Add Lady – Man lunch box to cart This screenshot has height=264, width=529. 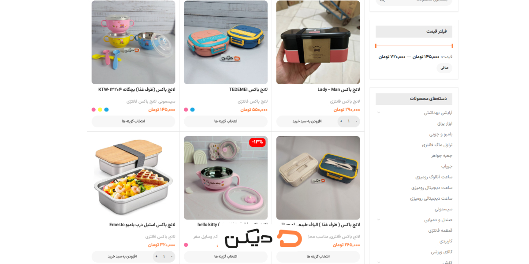(307, 121)
